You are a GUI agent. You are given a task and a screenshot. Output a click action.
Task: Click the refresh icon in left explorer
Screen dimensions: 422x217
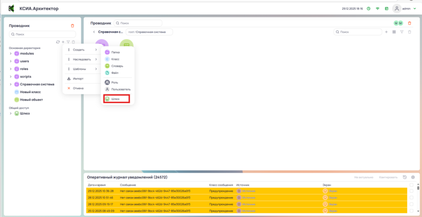(x=57, y=42)
